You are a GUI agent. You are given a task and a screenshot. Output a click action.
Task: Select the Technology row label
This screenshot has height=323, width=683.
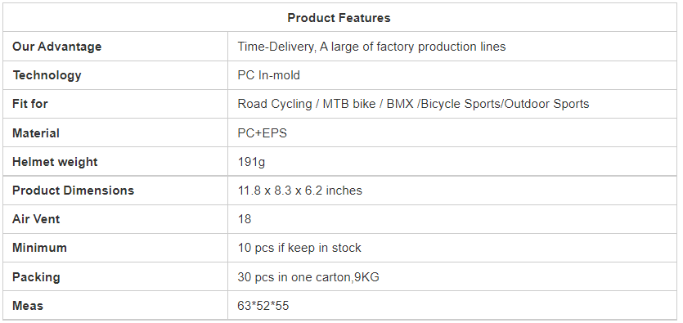47,75
